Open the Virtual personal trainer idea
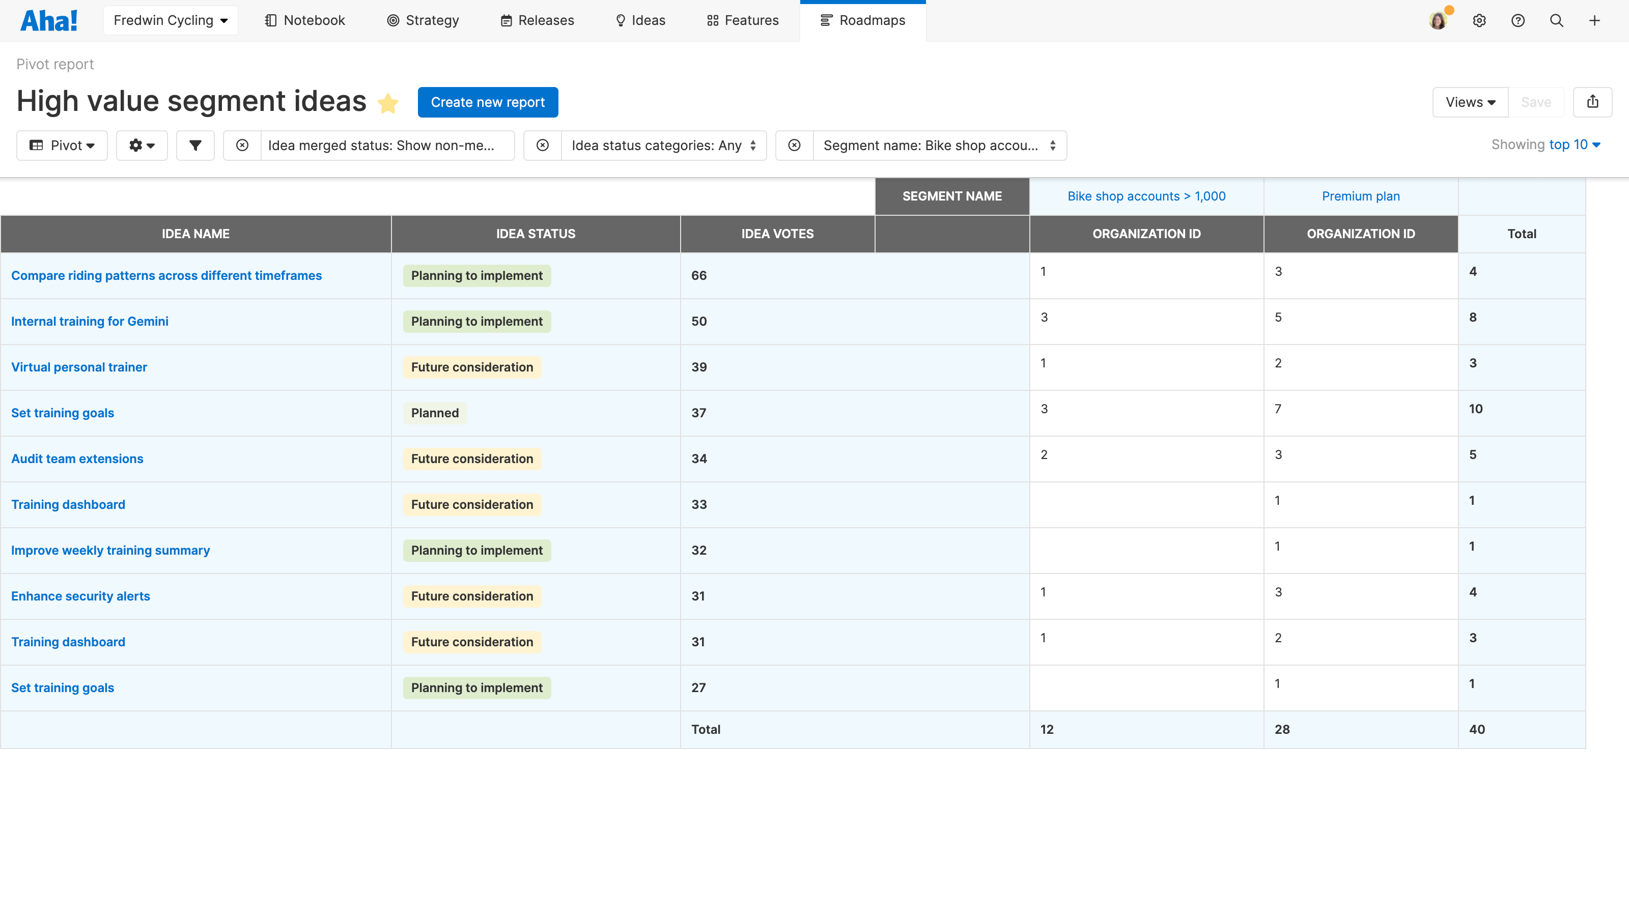The image size is (1629, 916). pos(78,366)
